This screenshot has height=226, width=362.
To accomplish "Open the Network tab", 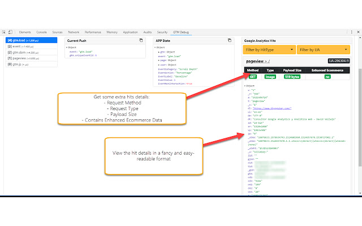I will [74, 32].
